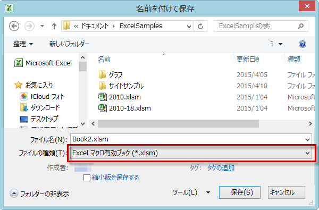Click the 2010.xlsm file icon
The height and width of the screenshot is (210, 319).
[102, 97]
